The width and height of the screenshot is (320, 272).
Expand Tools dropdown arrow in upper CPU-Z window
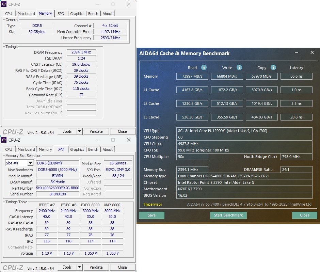point(79,131)
